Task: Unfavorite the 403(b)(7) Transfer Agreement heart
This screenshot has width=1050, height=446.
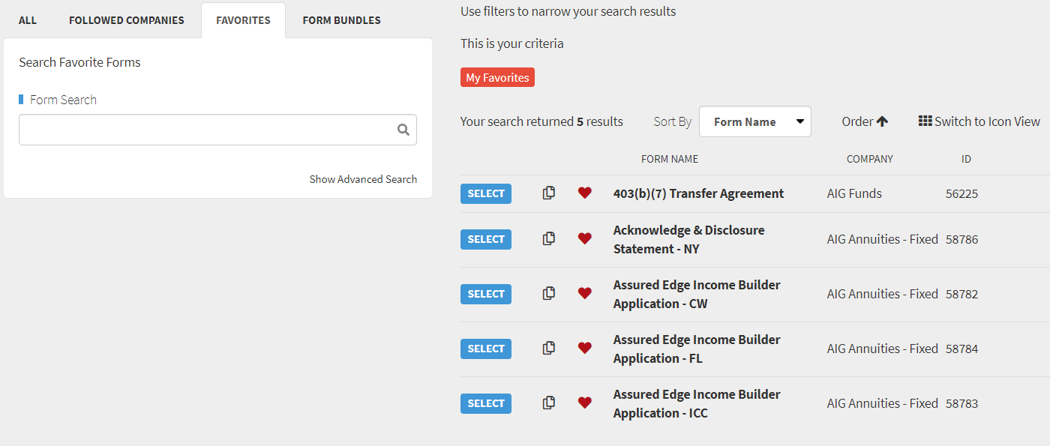Action: (x=585, y=193)
